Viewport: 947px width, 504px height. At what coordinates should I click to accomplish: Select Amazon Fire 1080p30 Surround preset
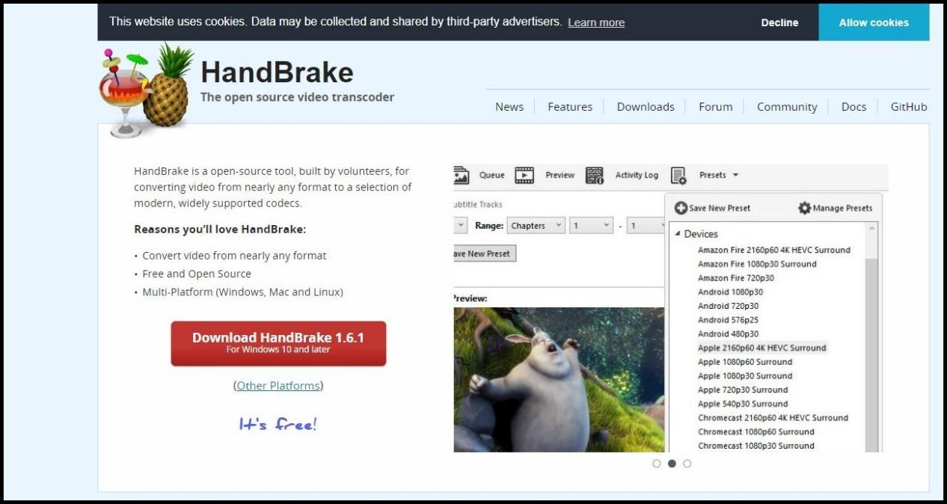coord(757,264)
